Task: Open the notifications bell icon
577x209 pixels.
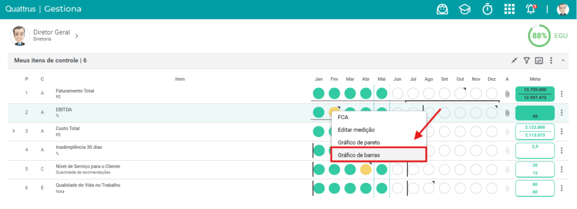Action: pos(531,9)
